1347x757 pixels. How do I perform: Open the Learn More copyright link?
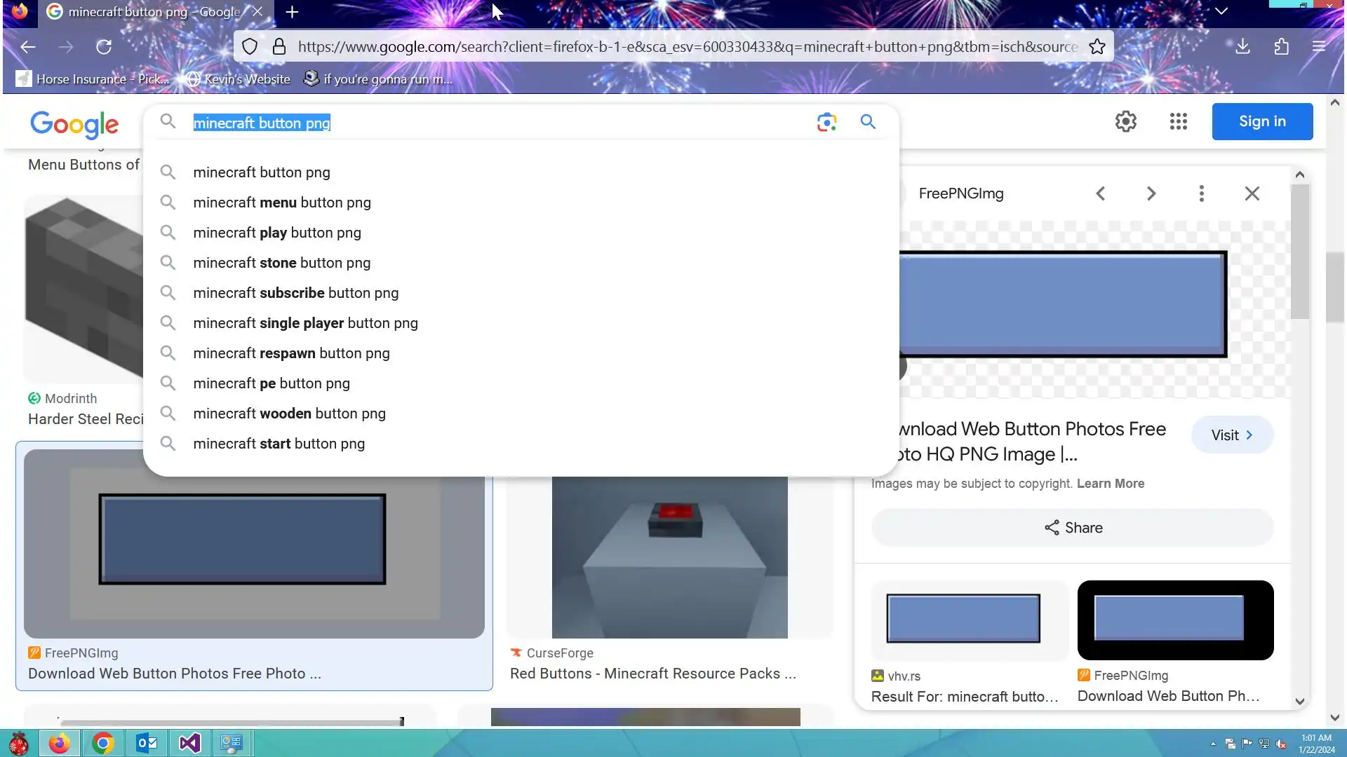pos(1110,484)
